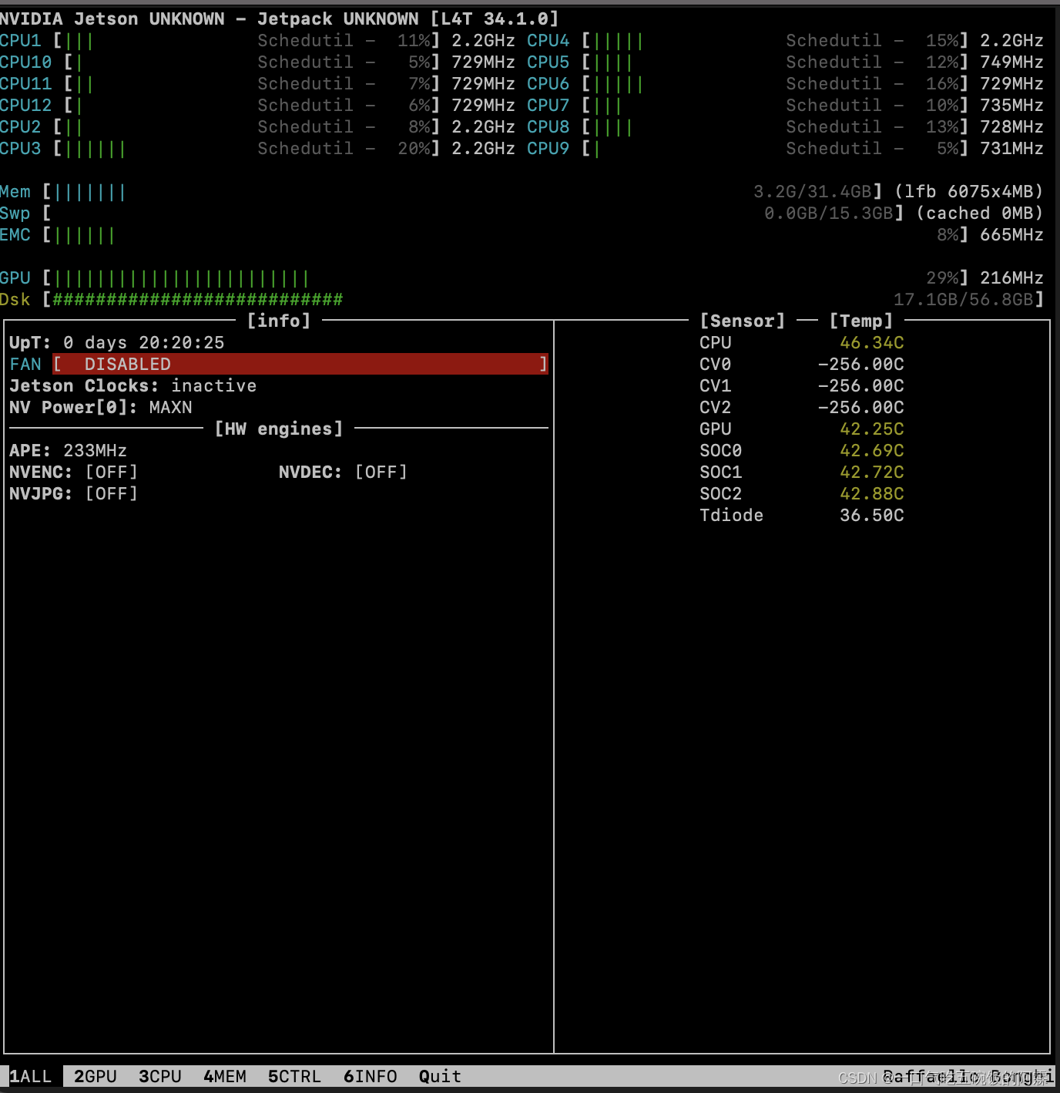This screenshot has width=1060, height=1093.
Task: Click the 735MHz frequency of CPU7
Action: (1011, 105)
